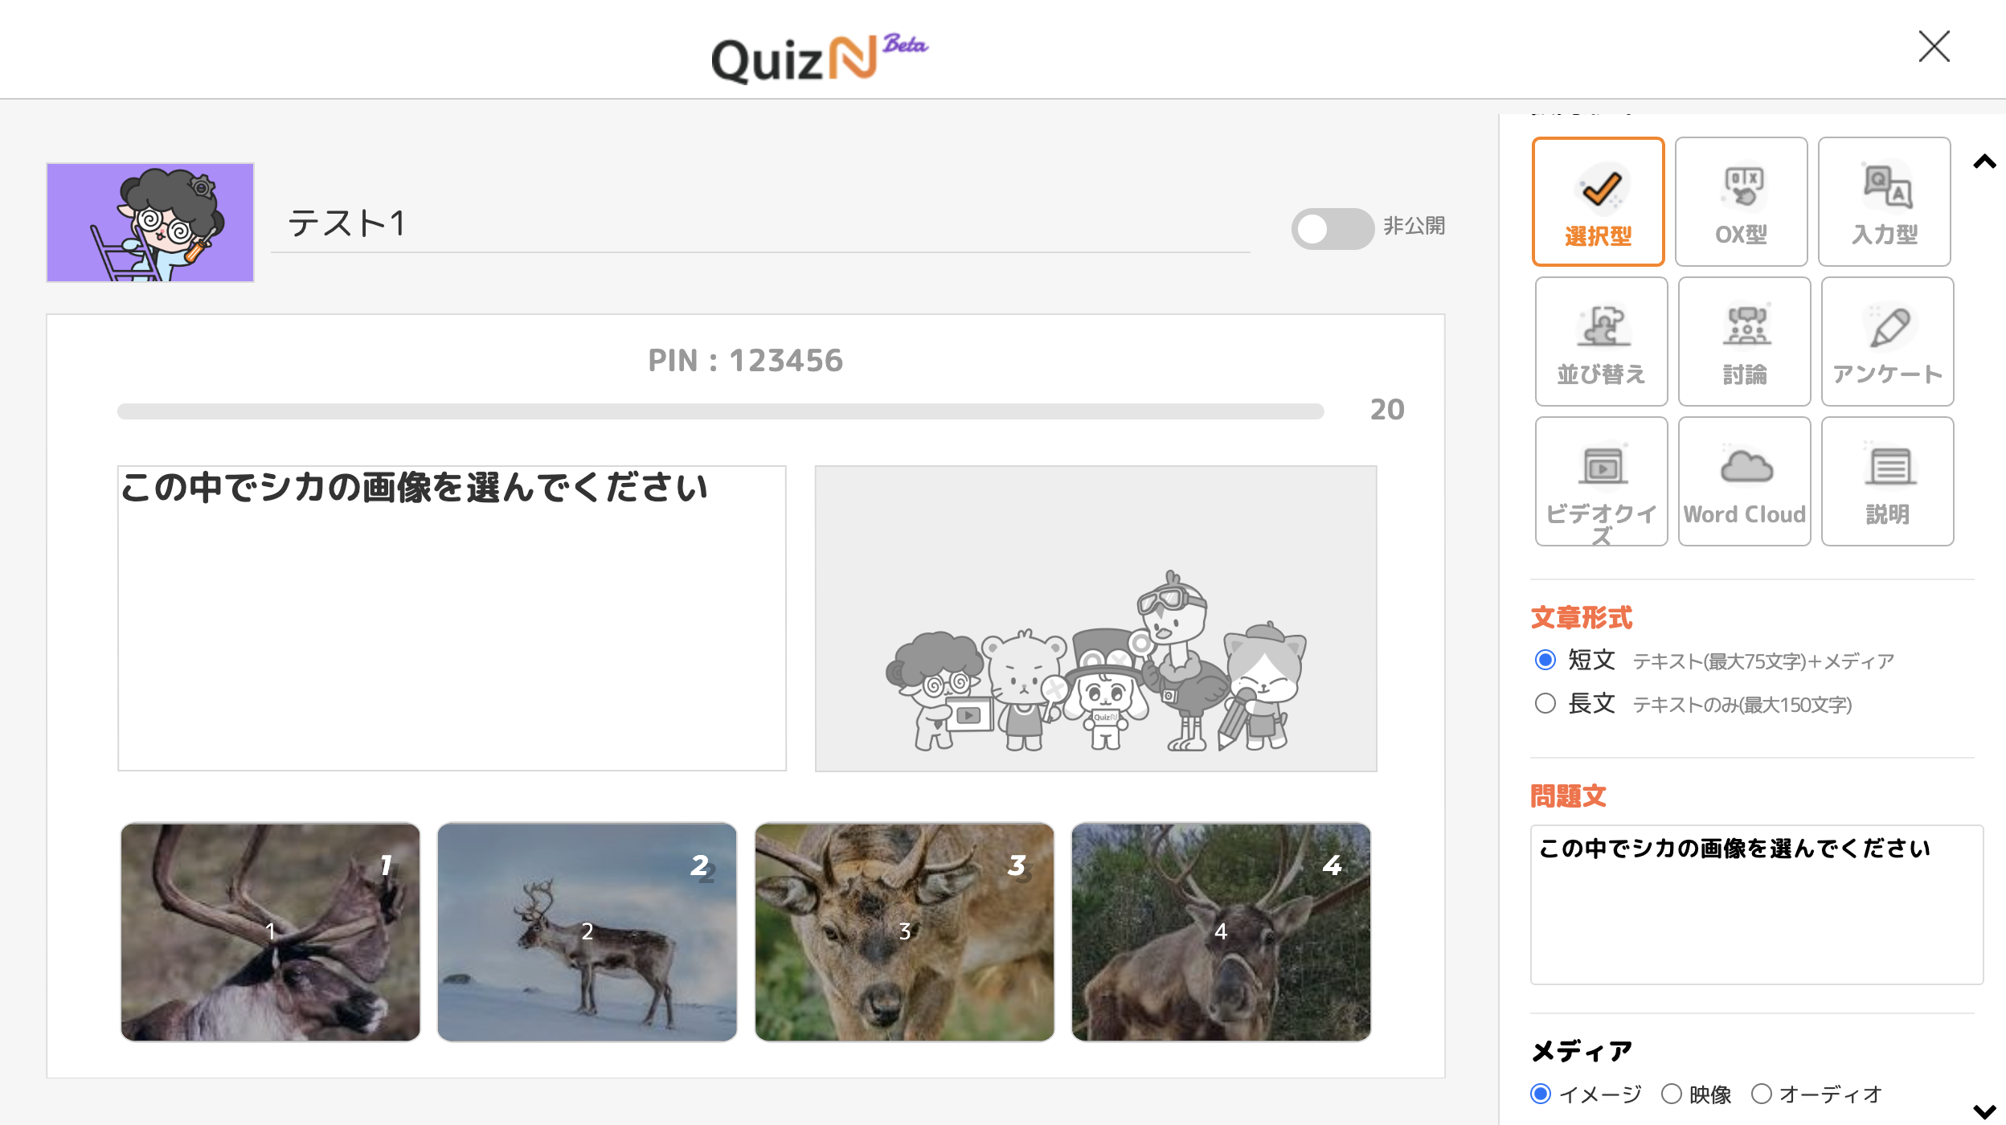Select the 選択型 question type icon
Viewport: 2006px width, 1125px height.
(1598, 202)
